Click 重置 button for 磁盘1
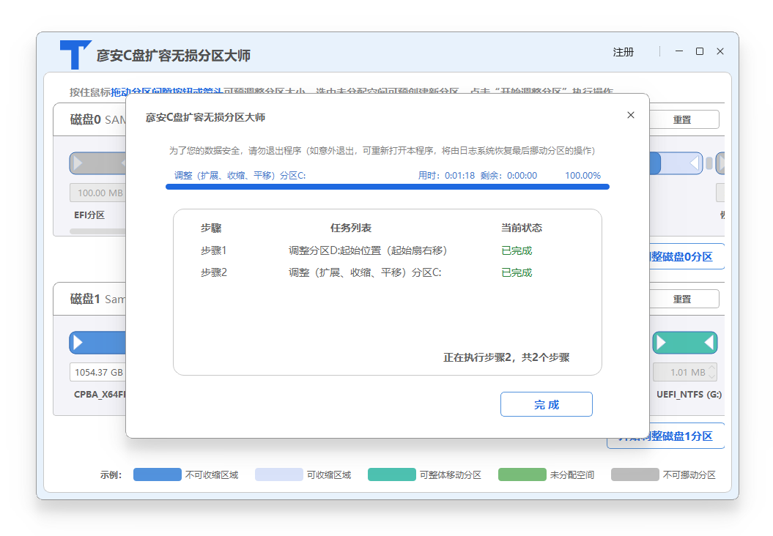The image size is (773, 536). (x=682, y=299)
